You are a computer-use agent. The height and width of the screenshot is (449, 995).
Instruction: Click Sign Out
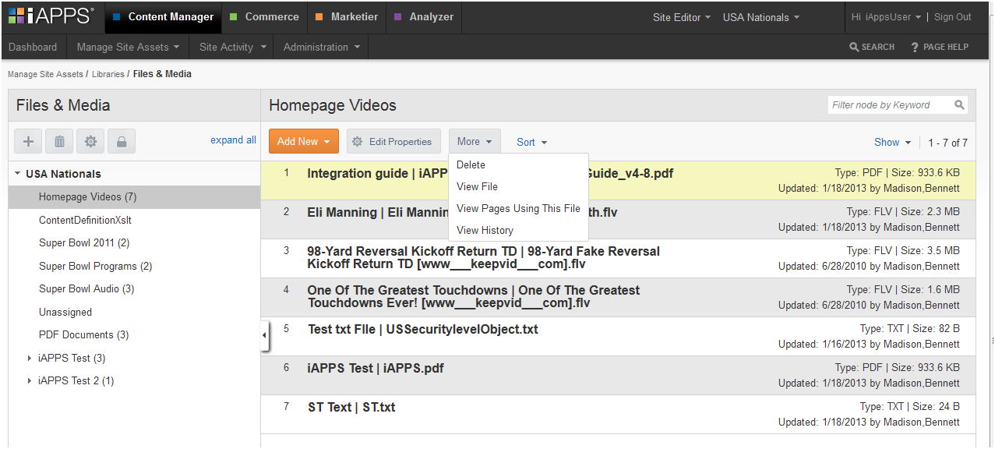coord(953,17)
